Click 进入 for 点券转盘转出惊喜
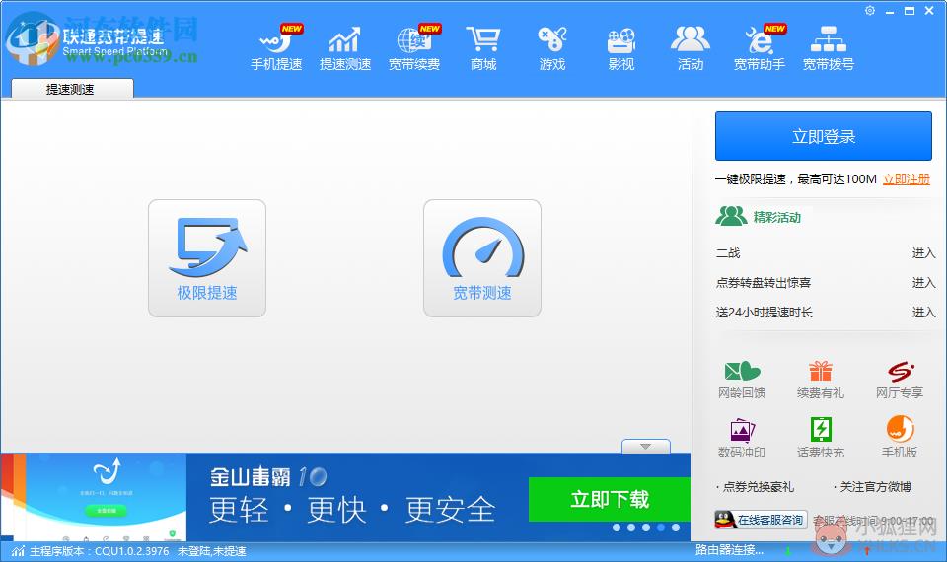Viewport: 947px width, 562px height. coord(923,283)
